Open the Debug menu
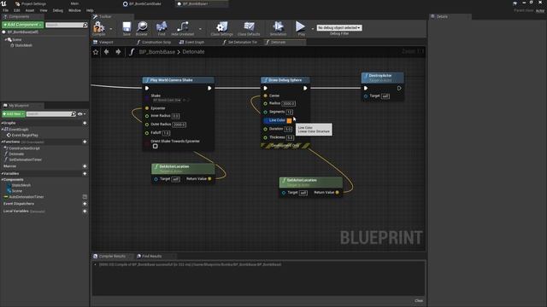 click(x=58, y=10)
